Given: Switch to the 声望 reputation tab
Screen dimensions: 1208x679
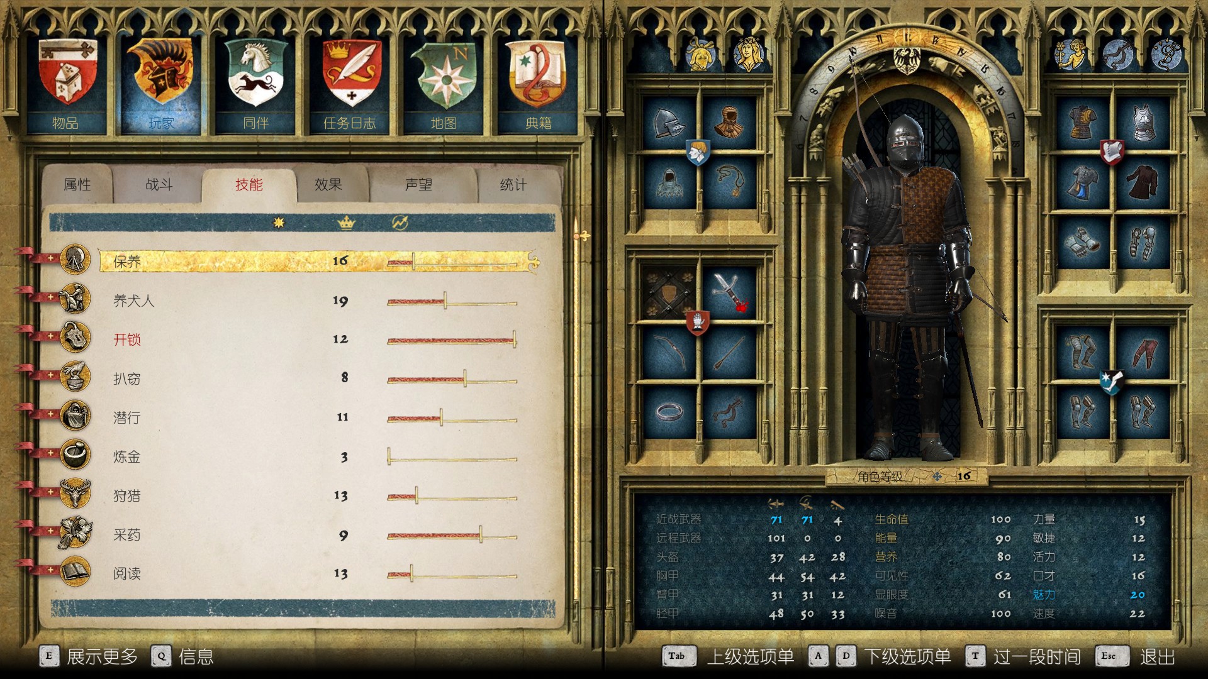Looking at the screenshot, I should pos(419,185).
